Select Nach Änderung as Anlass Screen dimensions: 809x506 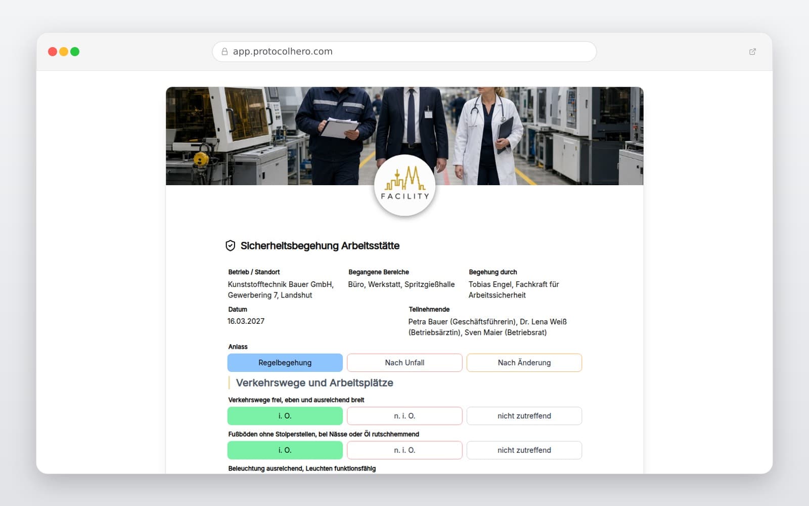524,363
